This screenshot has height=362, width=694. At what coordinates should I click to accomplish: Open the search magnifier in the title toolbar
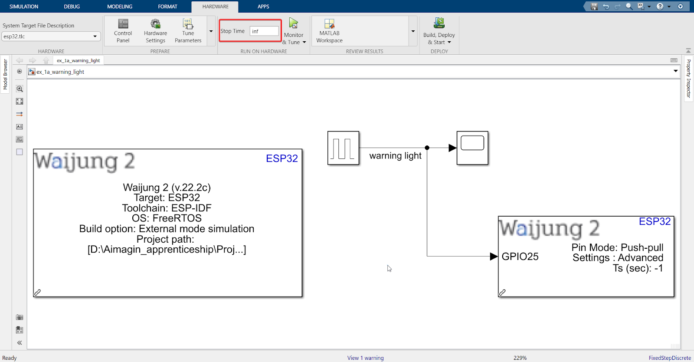click(x=629, y=7)
